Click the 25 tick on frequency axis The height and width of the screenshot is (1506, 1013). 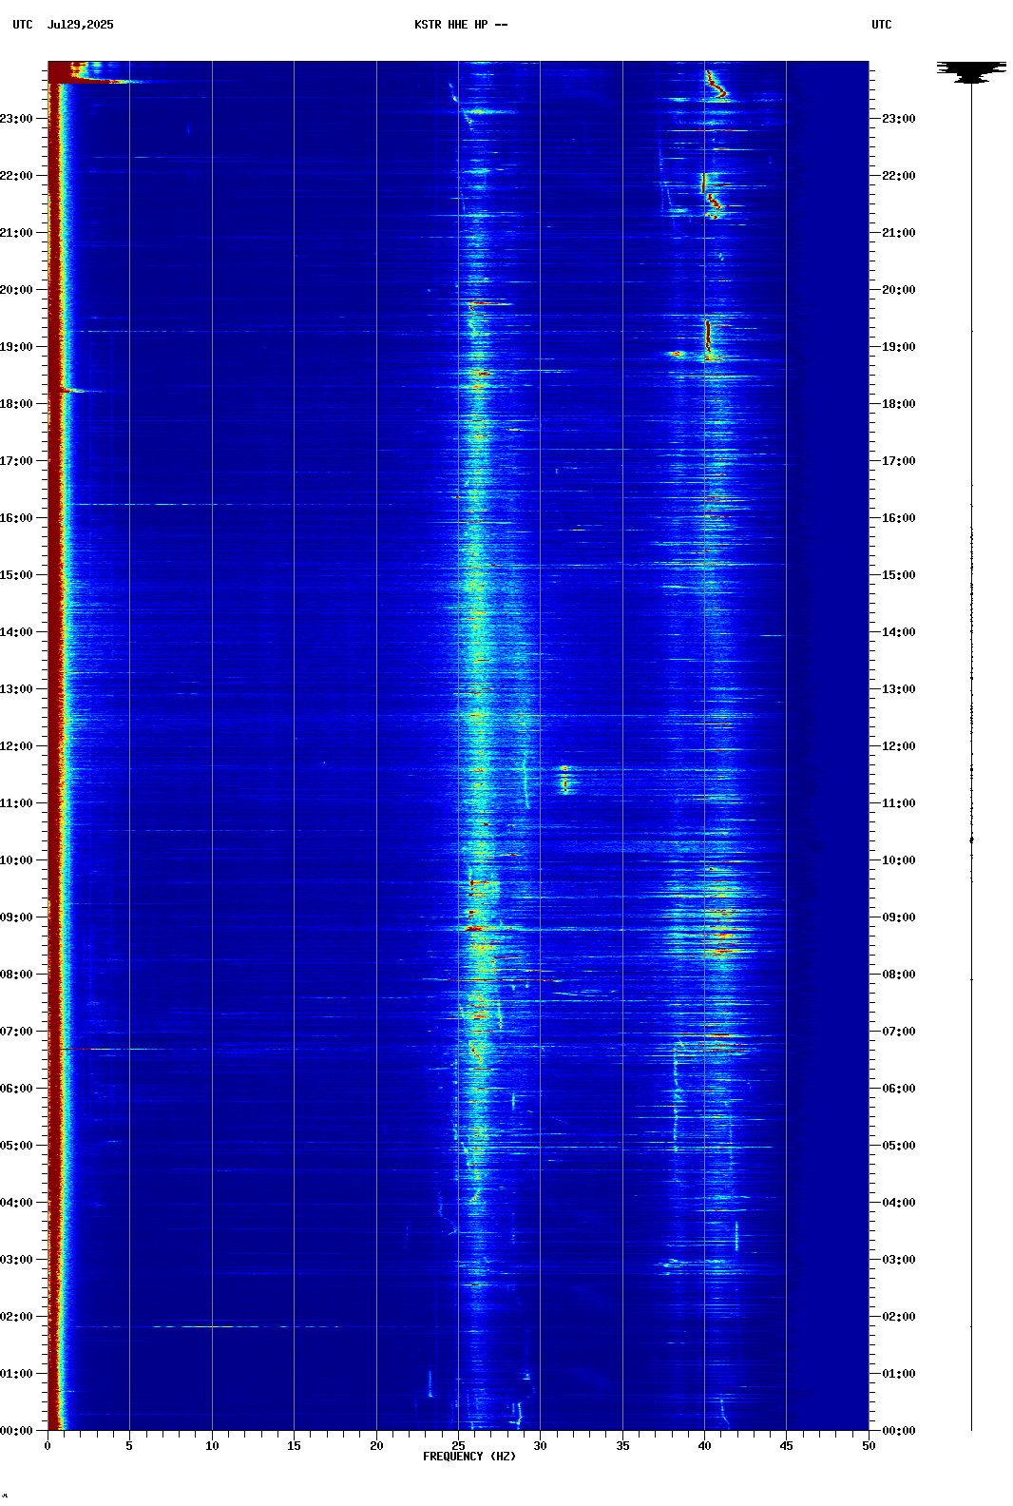(458, 1446)
